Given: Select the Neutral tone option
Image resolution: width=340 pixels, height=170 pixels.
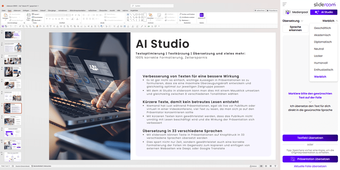Looking at the screenshot, I should 319,49.
